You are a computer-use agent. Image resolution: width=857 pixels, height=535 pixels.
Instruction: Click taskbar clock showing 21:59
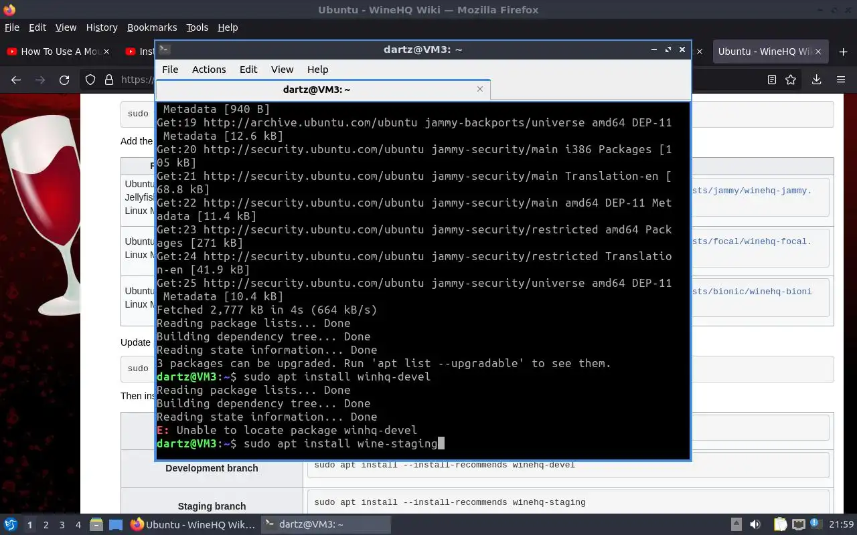(x=842, y=524)
